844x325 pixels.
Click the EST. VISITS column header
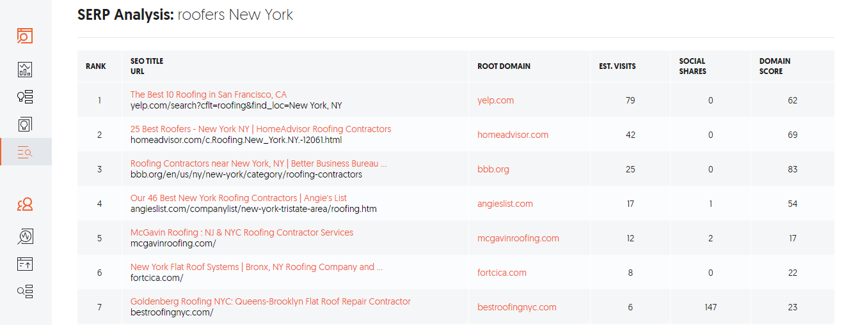(x=617, y=66)
